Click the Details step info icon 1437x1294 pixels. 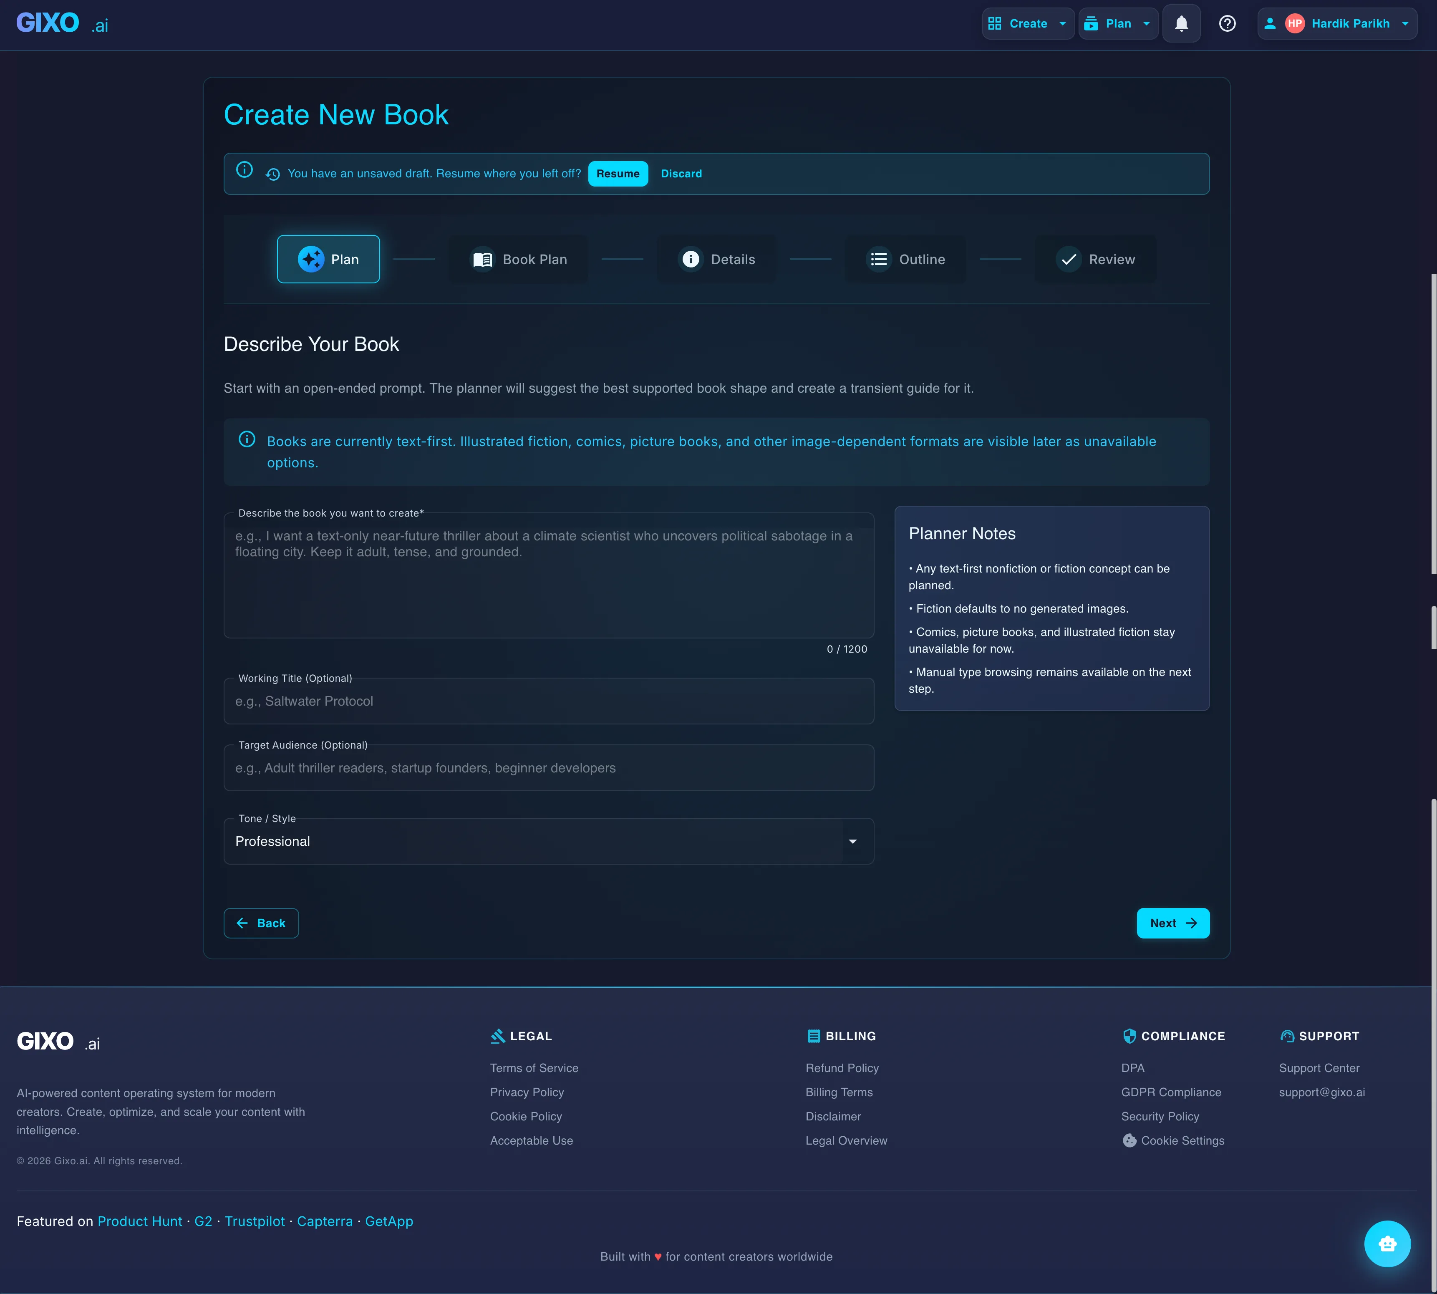[x=691, y=260]
